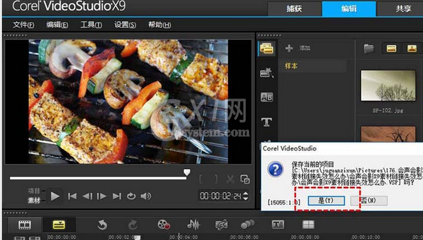
Task: Switch to Storyboard view icon
Action: (25, 225)
